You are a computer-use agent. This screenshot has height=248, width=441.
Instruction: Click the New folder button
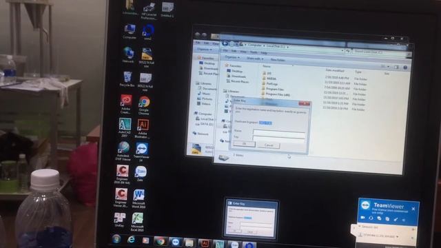click(278, 60)
